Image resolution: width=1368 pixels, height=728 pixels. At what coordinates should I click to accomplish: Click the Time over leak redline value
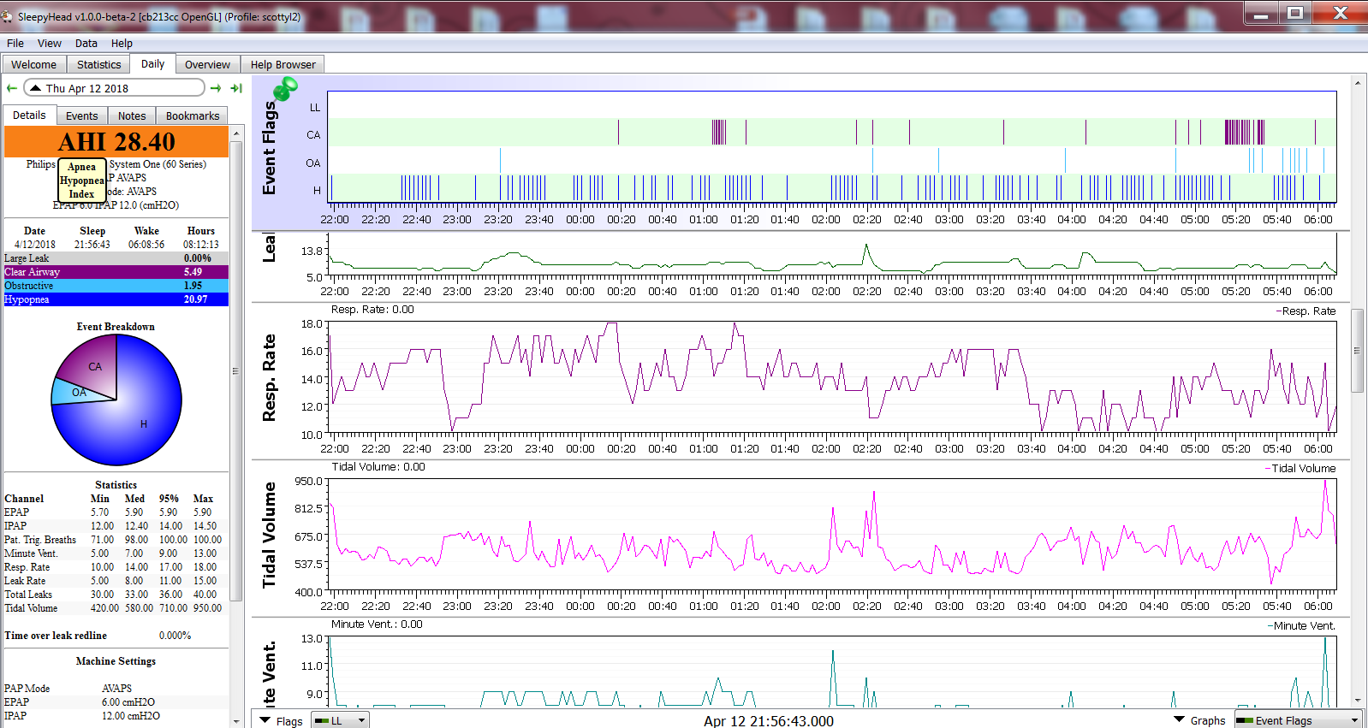tap(175, 636)
